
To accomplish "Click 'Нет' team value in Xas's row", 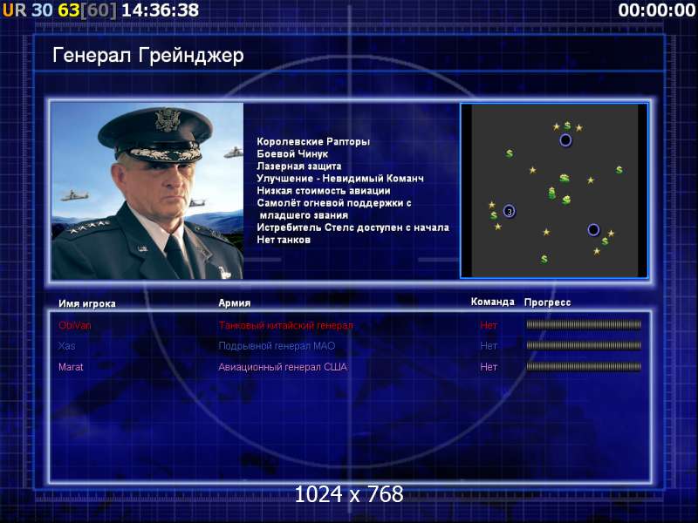I will tap(489, 346).
